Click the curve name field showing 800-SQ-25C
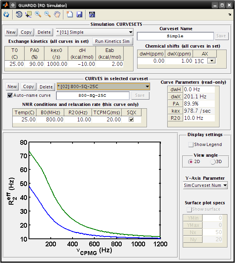This screenshot has width=235, height=263. point(93,96)
